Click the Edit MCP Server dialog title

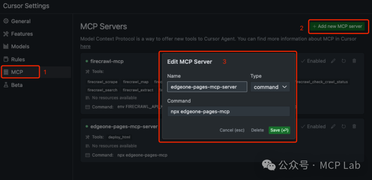click(189, 62)
